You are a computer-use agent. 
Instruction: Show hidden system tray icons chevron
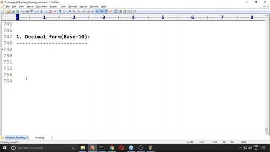(240, 148)
